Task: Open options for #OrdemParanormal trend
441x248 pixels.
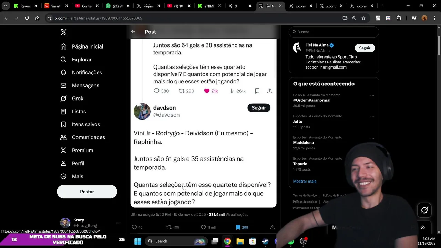Action: click(372, 96)
